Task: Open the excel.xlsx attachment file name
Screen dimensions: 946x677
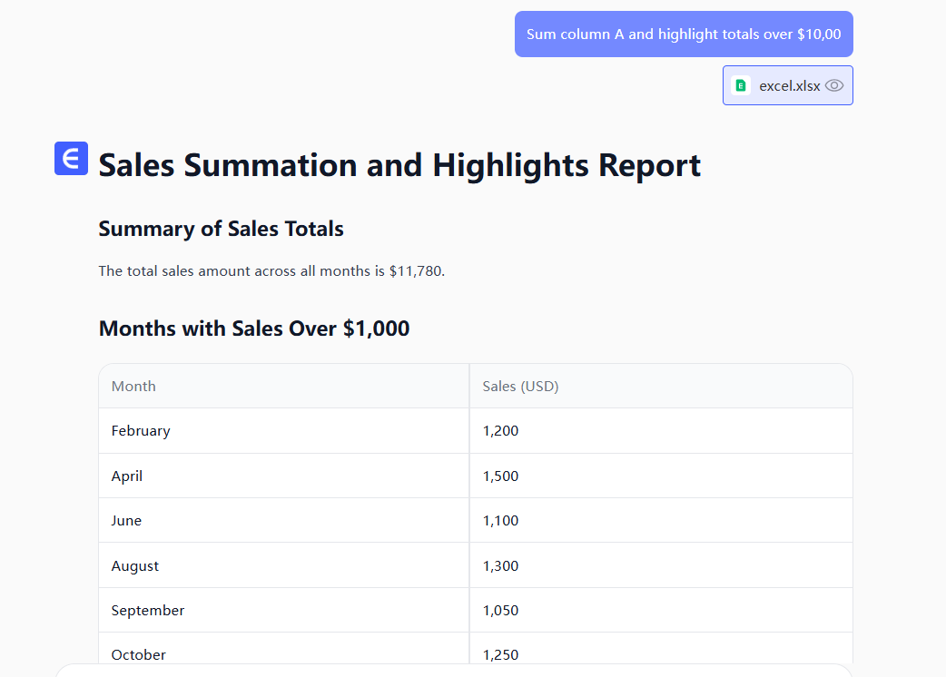Action: (789, 86)
